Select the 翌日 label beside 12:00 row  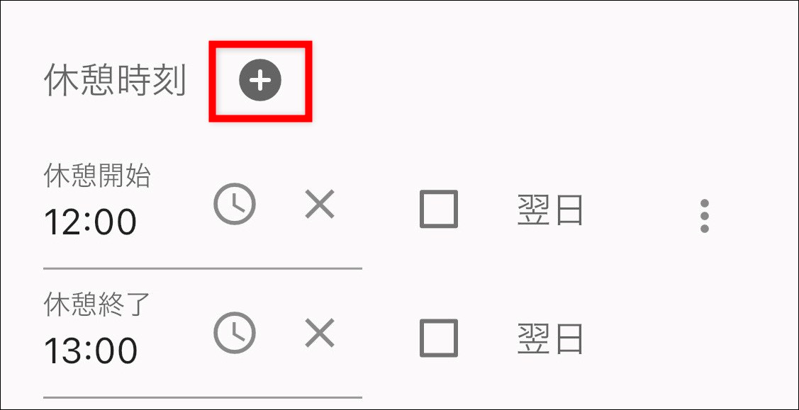[x=550, y=209]
